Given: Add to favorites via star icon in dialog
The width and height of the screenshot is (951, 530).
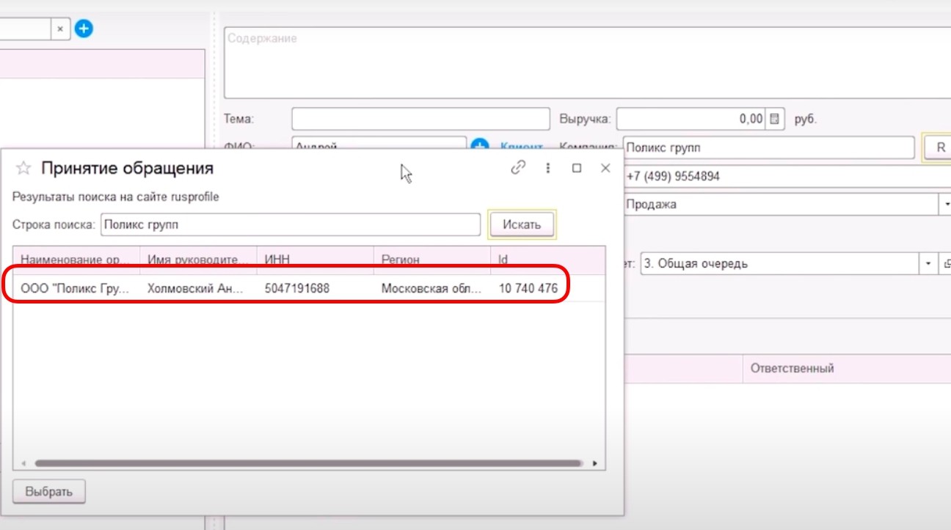Looking at the screenshot, I should point(23,169).
